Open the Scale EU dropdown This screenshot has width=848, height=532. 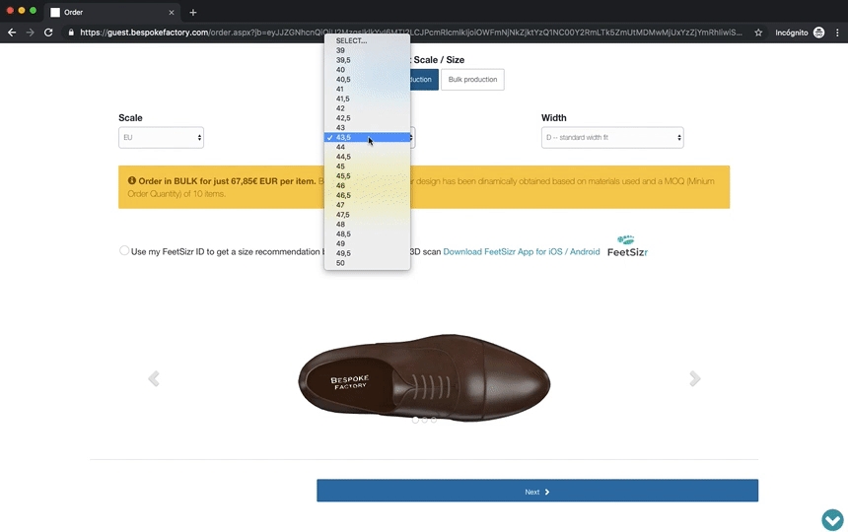coord(161,138)
